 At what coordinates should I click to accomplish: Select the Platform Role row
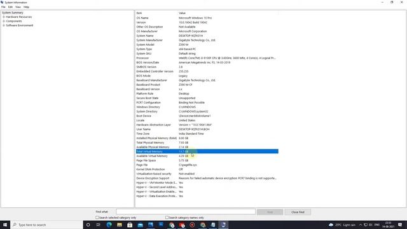coord(207,94)
